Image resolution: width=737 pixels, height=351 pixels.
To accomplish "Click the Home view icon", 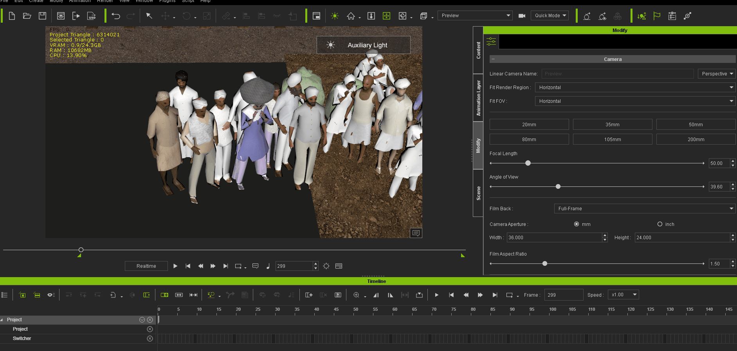I will point(351,16).
